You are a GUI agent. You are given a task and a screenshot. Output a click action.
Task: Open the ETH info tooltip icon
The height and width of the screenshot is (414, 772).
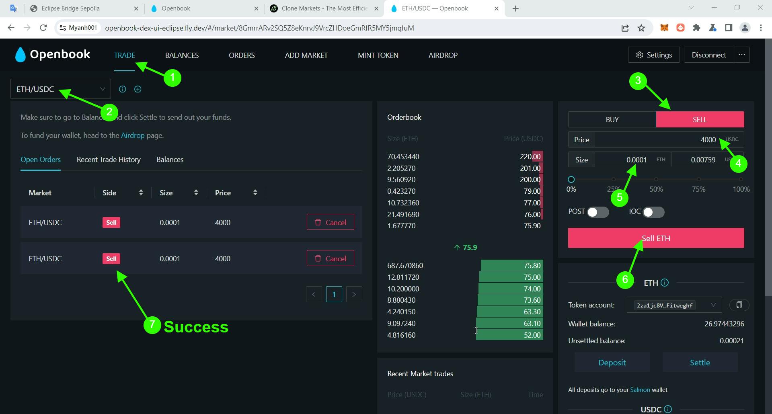point(665,283)
